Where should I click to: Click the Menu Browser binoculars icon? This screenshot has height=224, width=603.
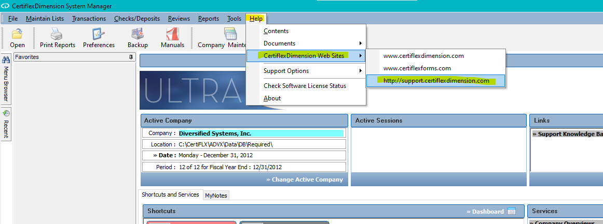coord(6,59)
